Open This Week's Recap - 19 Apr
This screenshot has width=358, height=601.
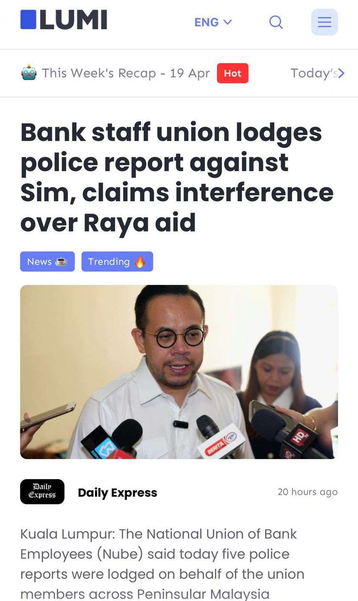click(x=126, y=73)
